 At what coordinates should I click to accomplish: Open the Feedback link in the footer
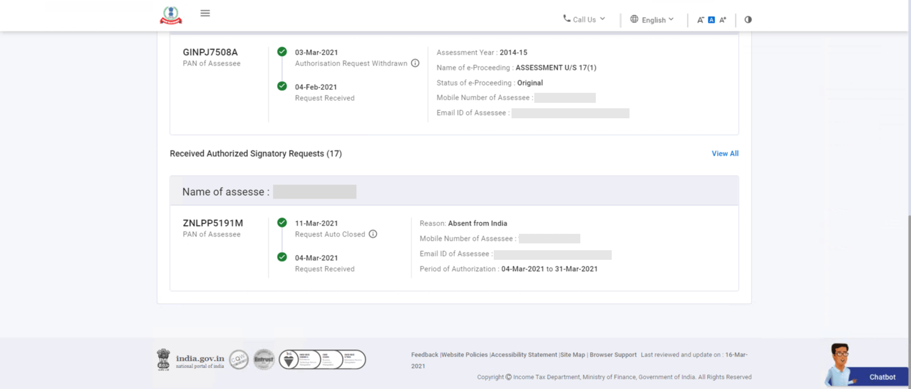pos(425,355)
